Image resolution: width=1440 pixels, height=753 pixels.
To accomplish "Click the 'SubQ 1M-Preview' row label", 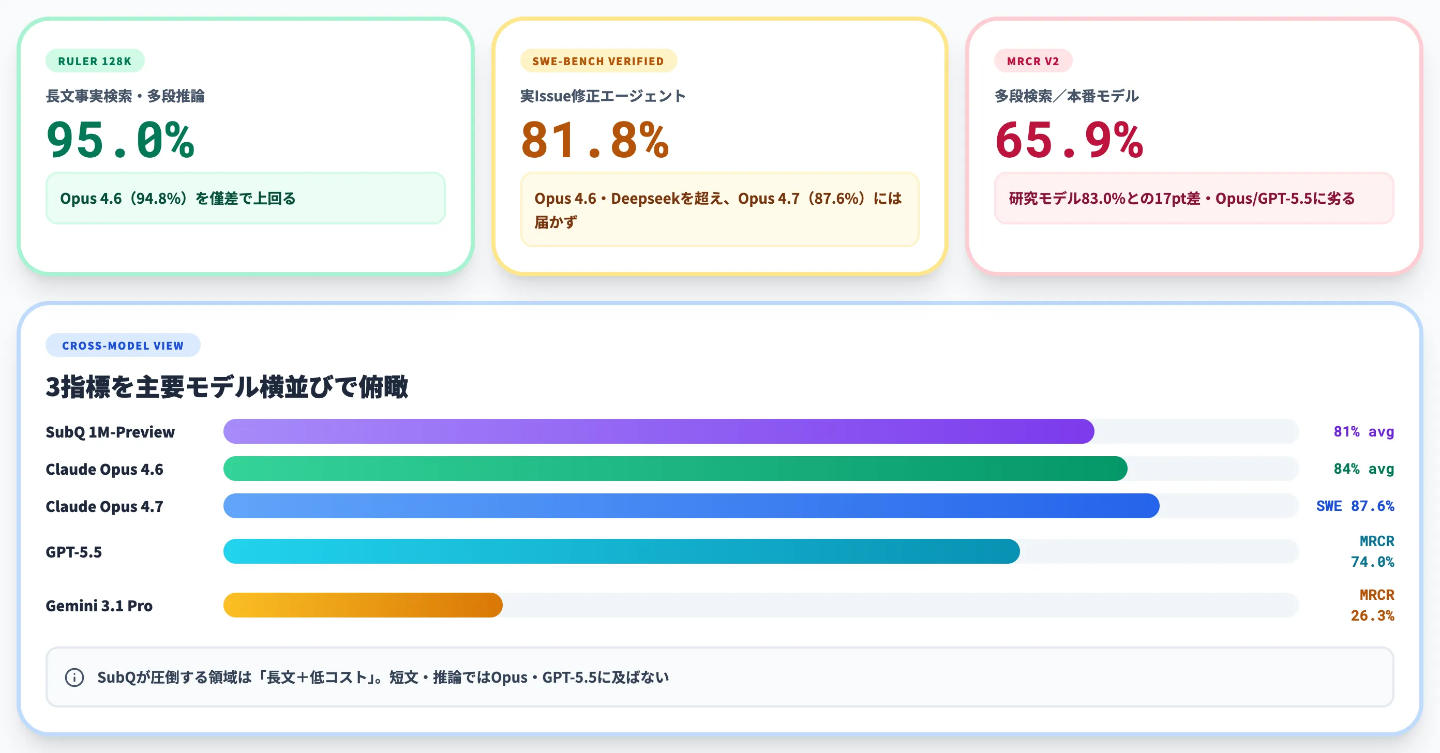I will [110, 432].
